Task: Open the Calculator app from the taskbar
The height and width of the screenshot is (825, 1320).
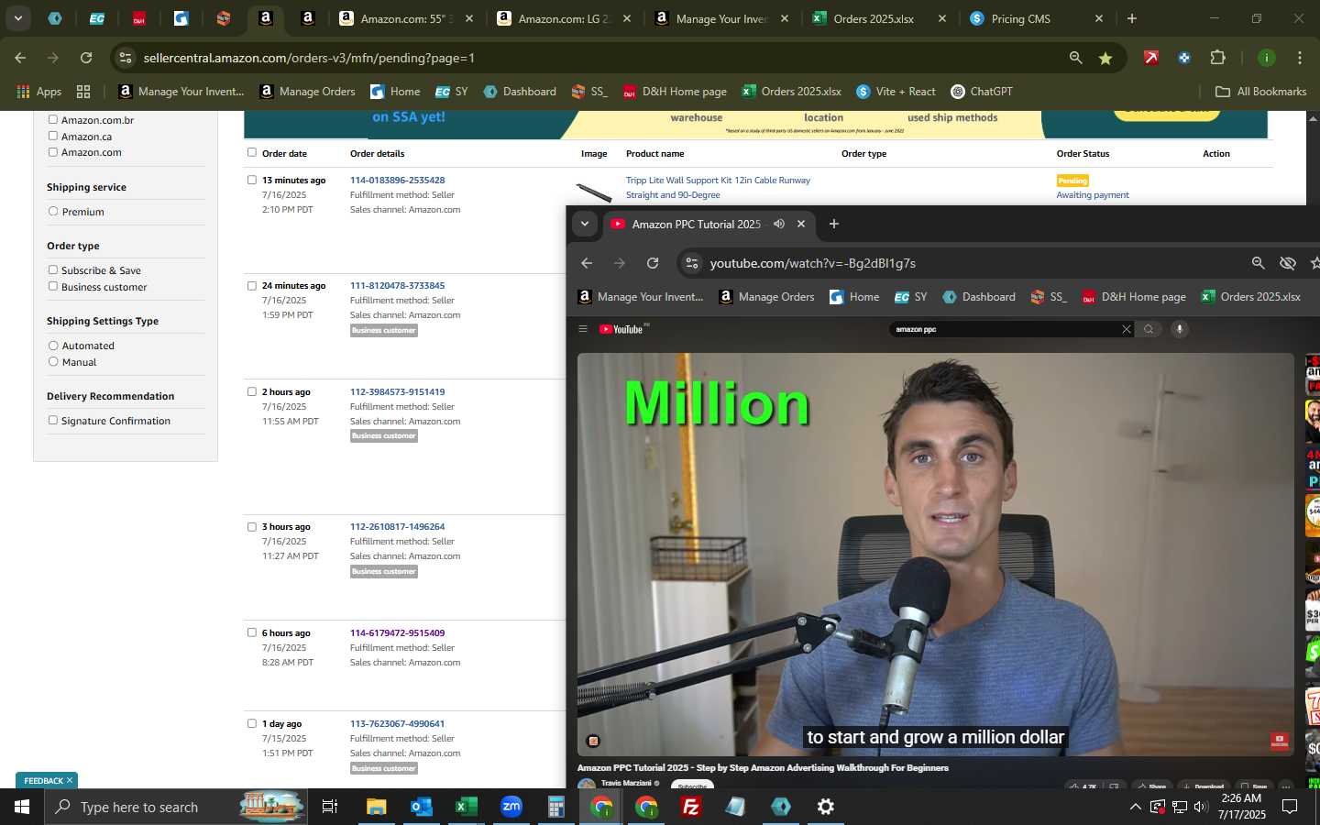Action: point(555,807)
